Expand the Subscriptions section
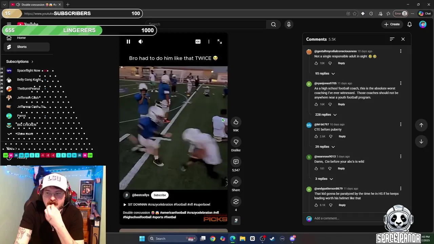This screenshot has height=244, width=434. [x=20, y=62]
